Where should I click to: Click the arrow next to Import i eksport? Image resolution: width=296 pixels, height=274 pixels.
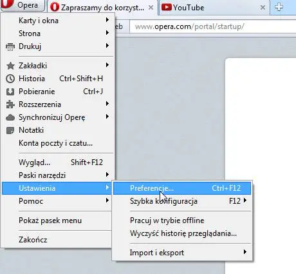tap(245, 252)
